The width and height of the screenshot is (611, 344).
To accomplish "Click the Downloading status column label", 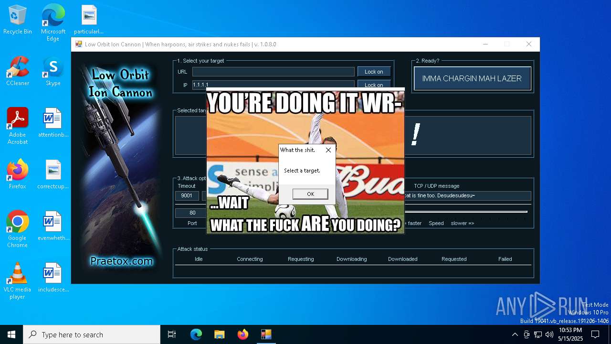I will (352, 259).
